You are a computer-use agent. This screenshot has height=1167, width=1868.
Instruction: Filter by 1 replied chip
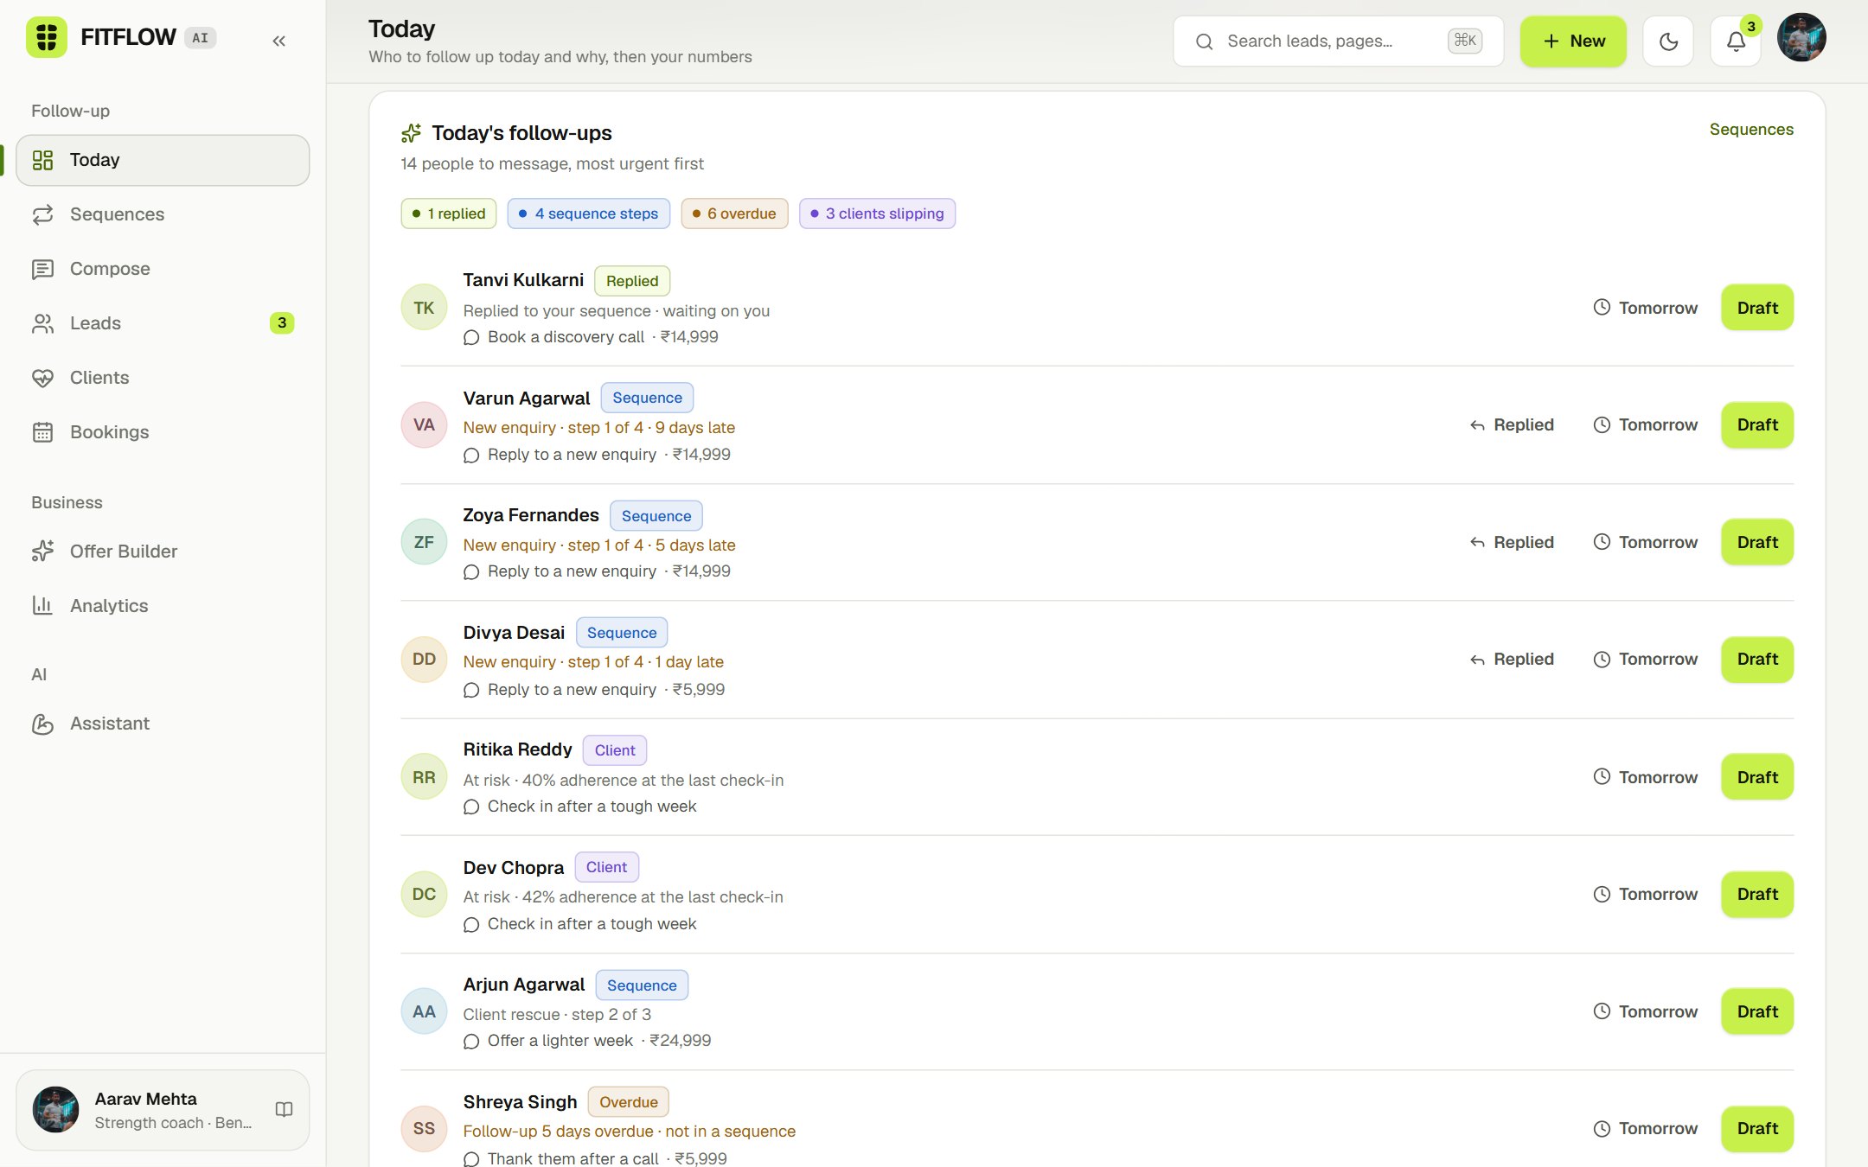(x=449, y=214)
